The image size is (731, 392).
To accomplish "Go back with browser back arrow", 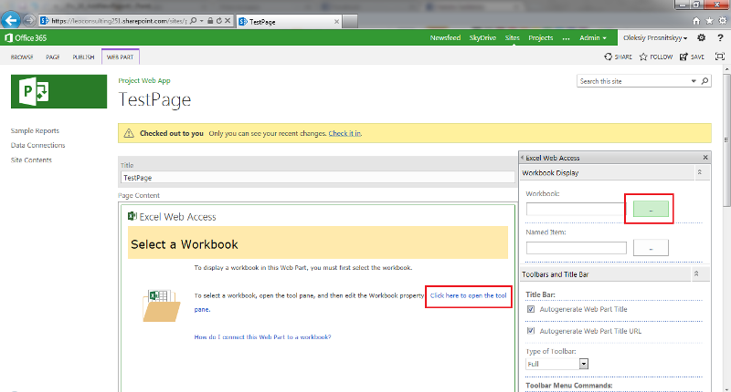I will coord(11,20).
